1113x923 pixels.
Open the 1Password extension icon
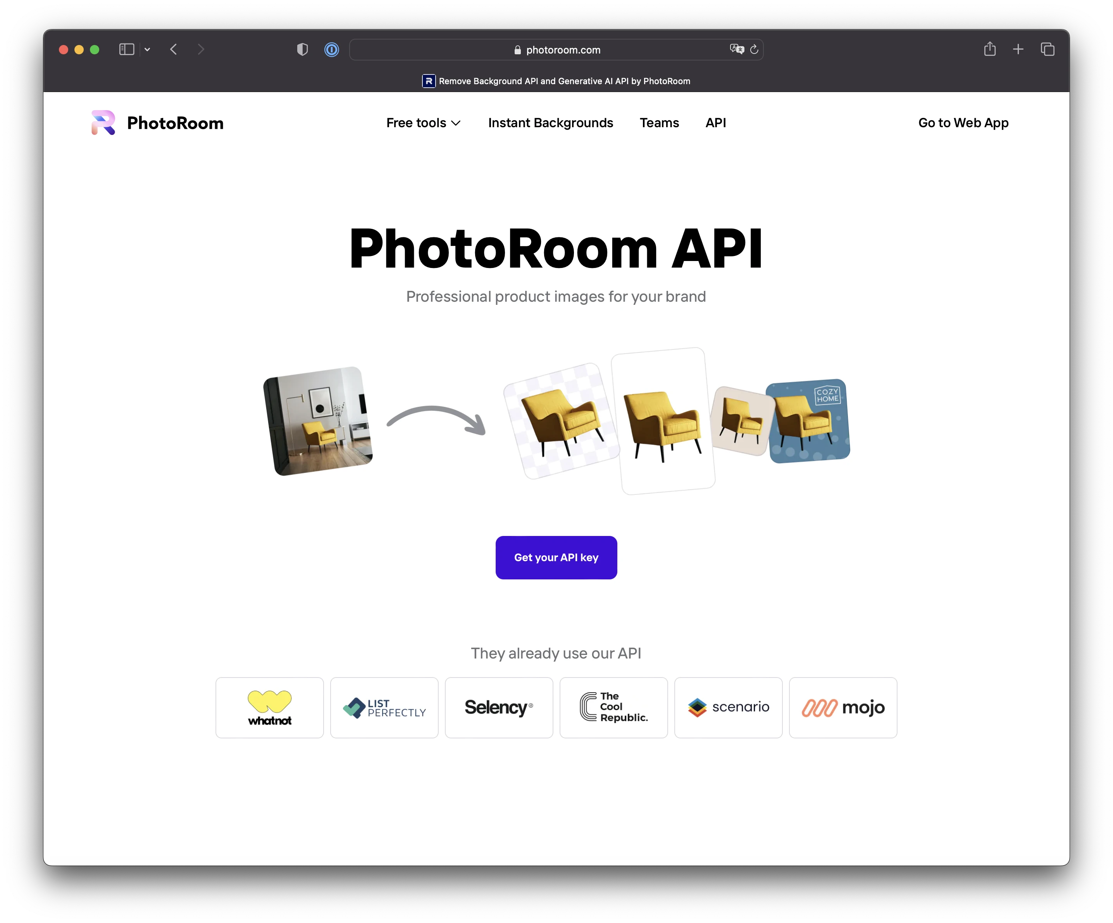coord(332,49)
